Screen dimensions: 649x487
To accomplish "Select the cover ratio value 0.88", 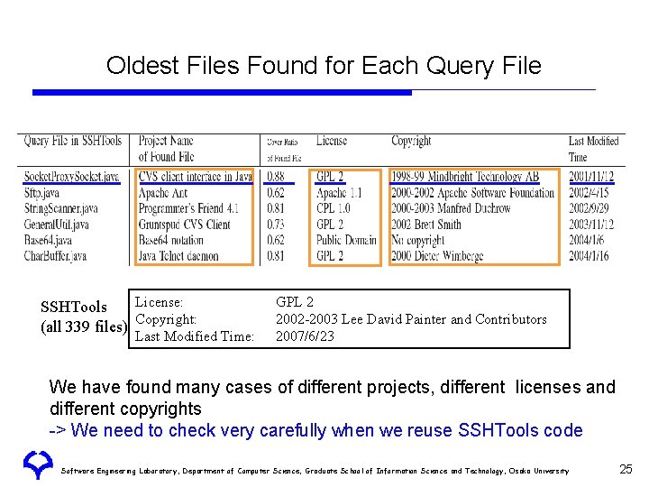I will tap(276, 177).
